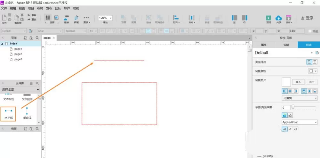Select the 钢笔 pen tool
Viewport: 320px width, 158px height.
point(76,20)
